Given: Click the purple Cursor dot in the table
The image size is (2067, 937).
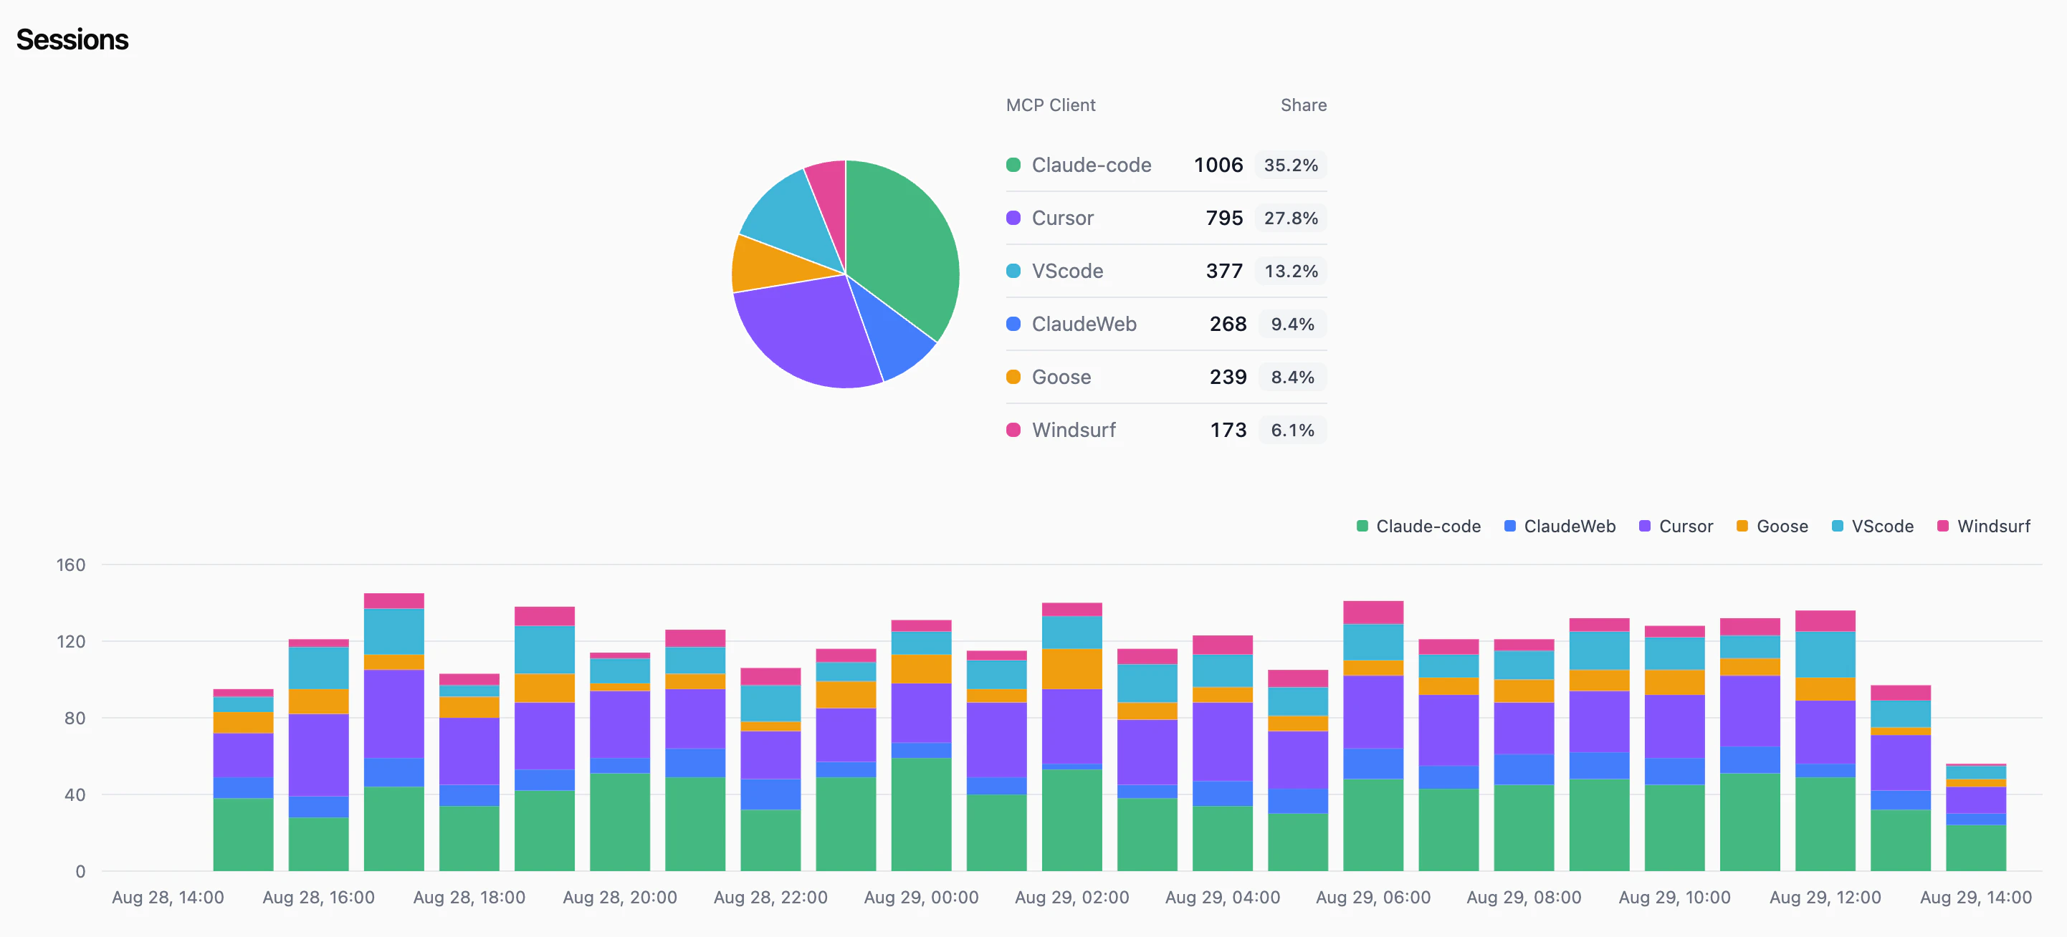Looking at the screenshot, I should pos(1013,217).
